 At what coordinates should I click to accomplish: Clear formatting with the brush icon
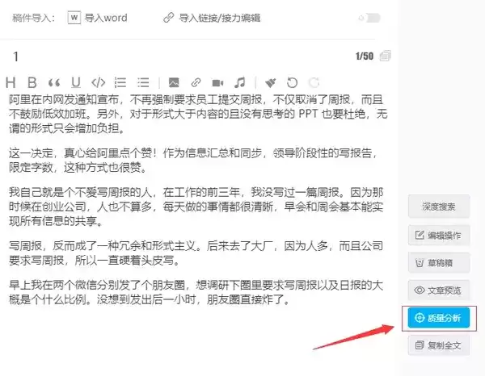271,82
